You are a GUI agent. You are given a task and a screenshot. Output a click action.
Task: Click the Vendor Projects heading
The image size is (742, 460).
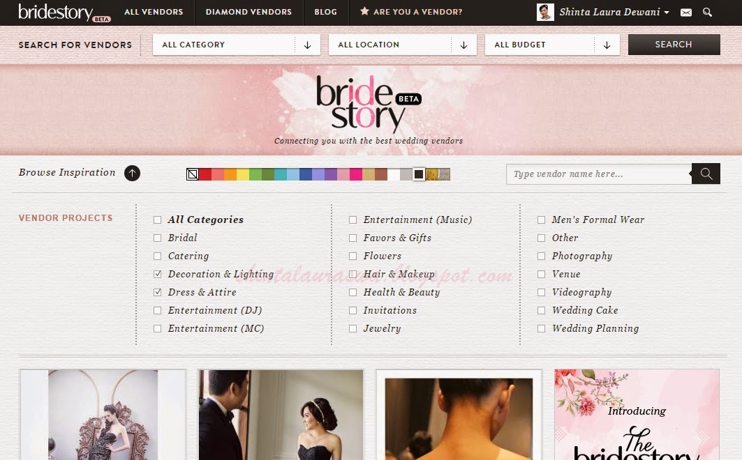tap(66, 217)
